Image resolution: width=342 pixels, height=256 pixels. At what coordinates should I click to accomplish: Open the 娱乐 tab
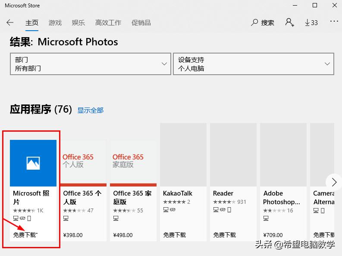[x=78, y=23]
